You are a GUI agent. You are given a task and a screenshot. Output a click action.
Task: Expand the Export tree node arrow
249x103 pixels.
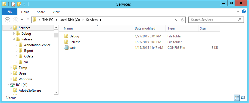point(17,51)
